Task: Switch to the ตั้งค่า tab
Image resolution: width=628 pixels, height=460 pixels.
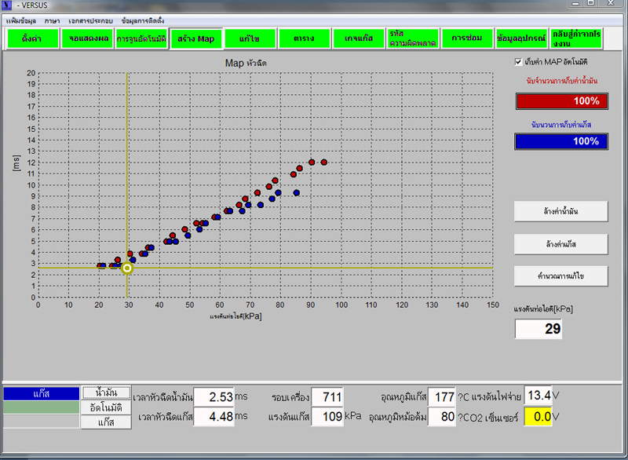Action: (x=32, y=38)
